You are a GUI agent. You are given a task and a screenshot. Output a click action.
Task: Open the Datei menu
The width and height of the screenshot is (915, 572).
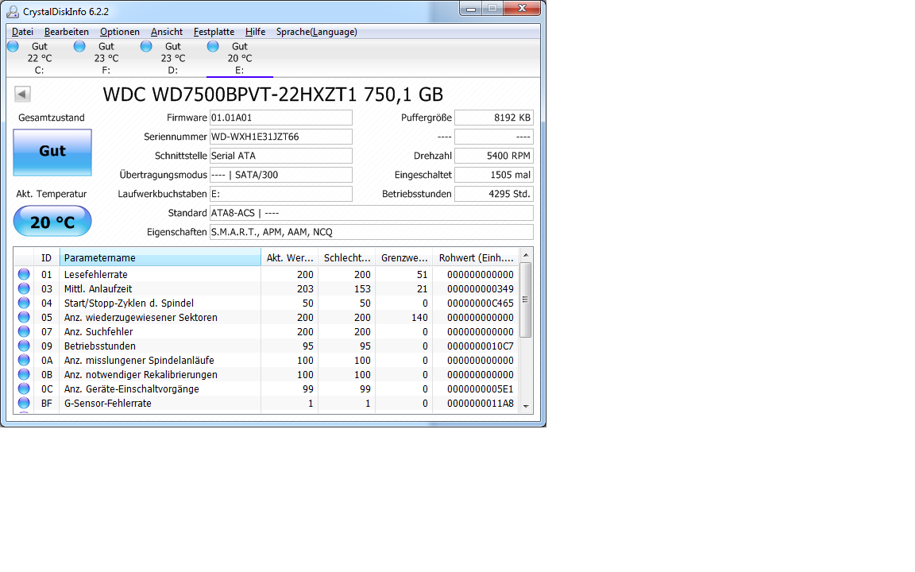[22, 32]
